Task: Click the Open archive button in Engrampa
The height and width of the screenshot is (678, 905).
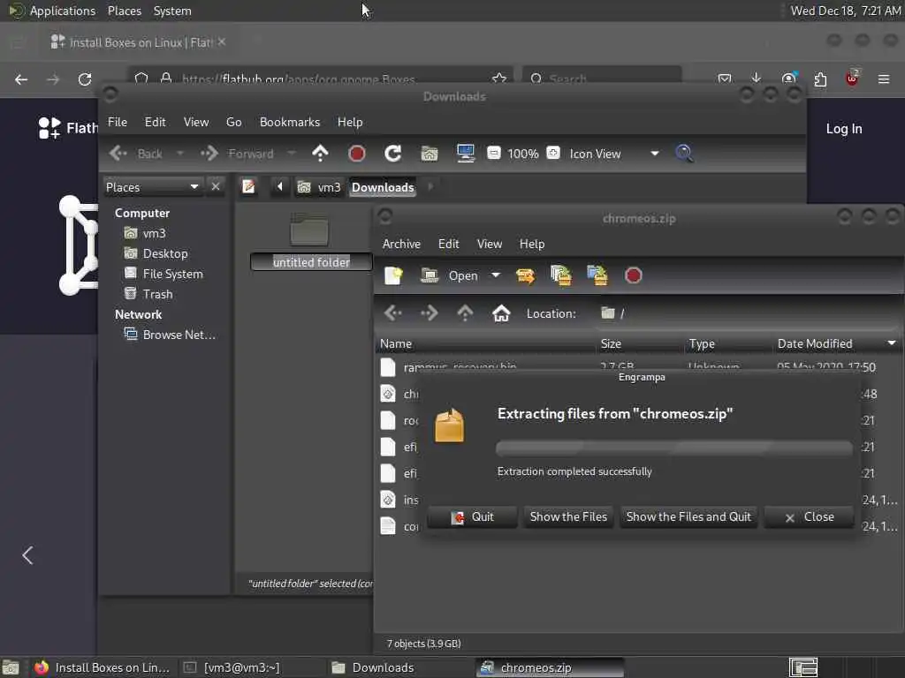Action: point(450,275)
